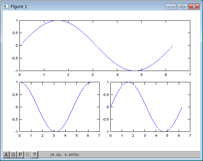Minimize the Figure 1 window

click(171, 7)
